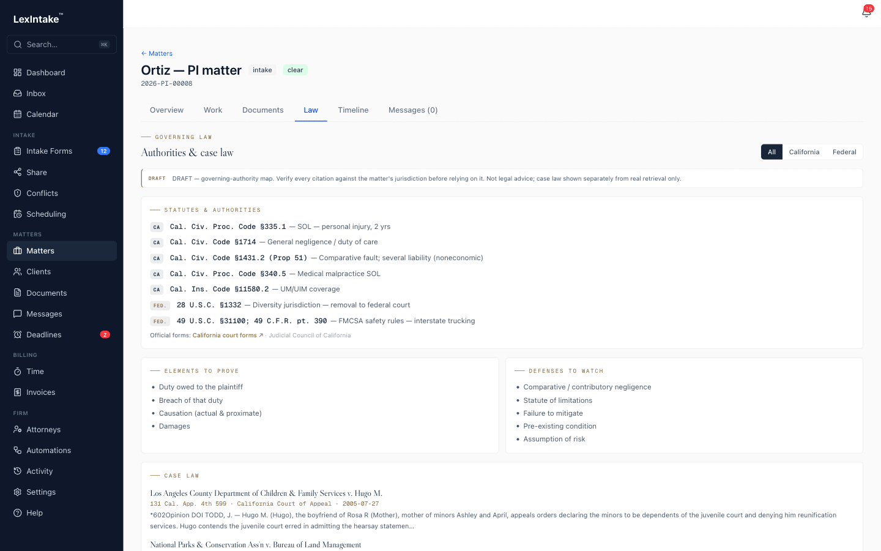
Task: Switch to the Timeline tab
Action: click(x=353, y=110)
